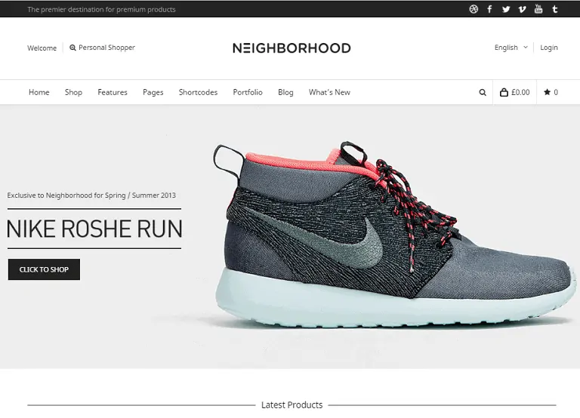
Task: Open the YouTube social icon
Action: [x=538, y=9]
